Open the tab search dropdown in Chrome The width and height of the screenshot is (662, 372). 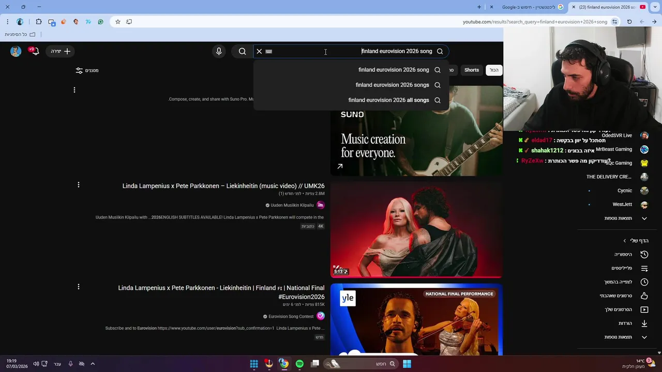(655, 7)
